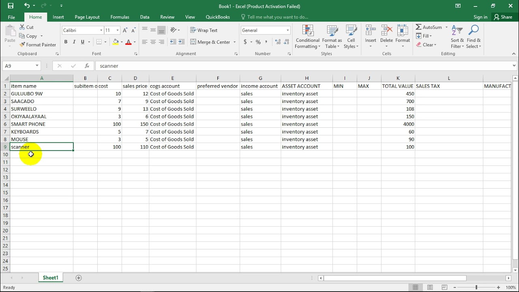
Task: Add a new sheet with plus button
Action: (x=79, y=278)
